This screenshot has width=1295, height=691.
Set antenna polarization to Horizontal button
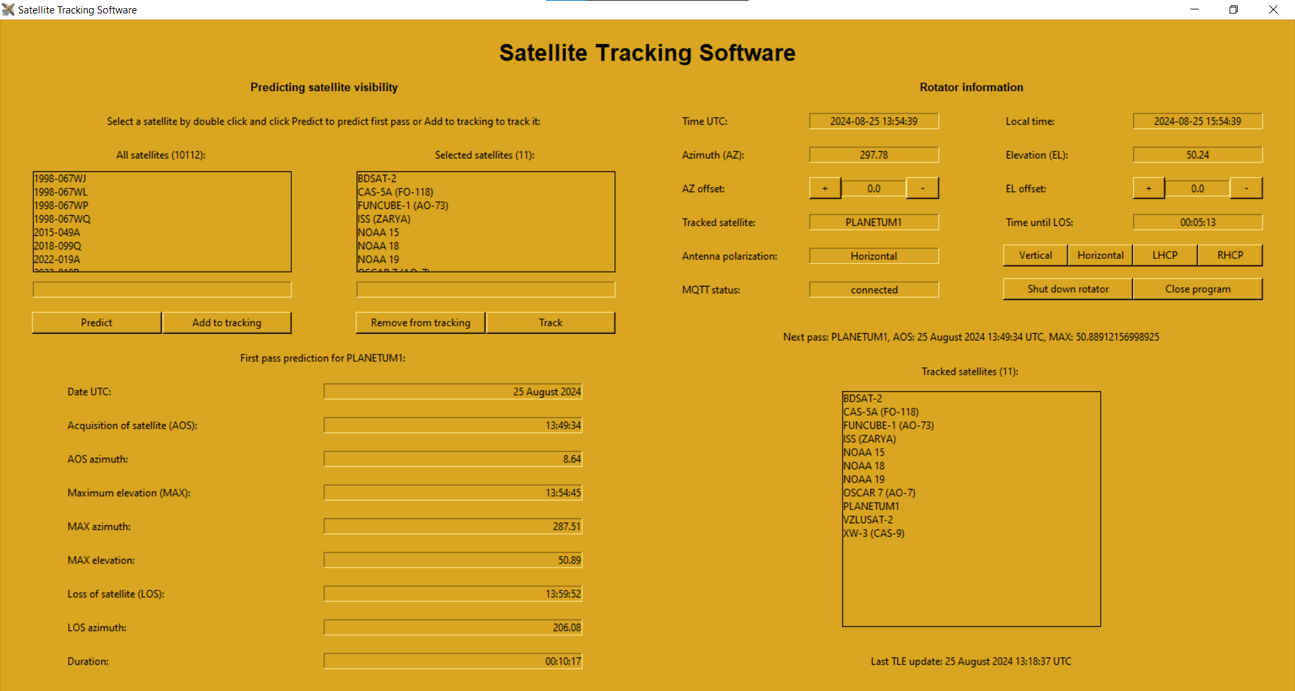tap(1100, 255)
